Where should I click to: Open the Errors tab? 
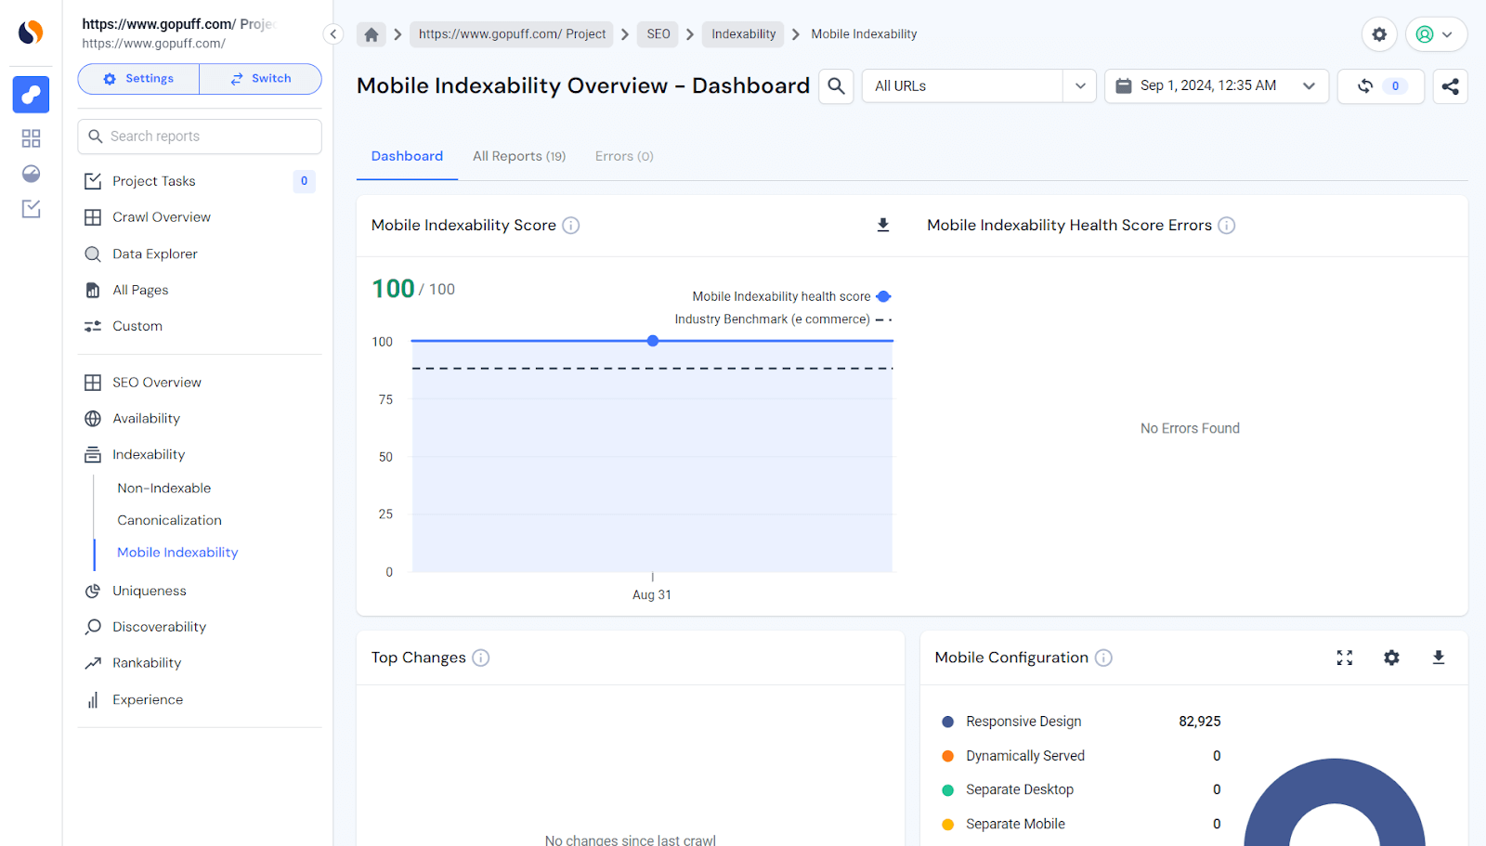(623, 156)
